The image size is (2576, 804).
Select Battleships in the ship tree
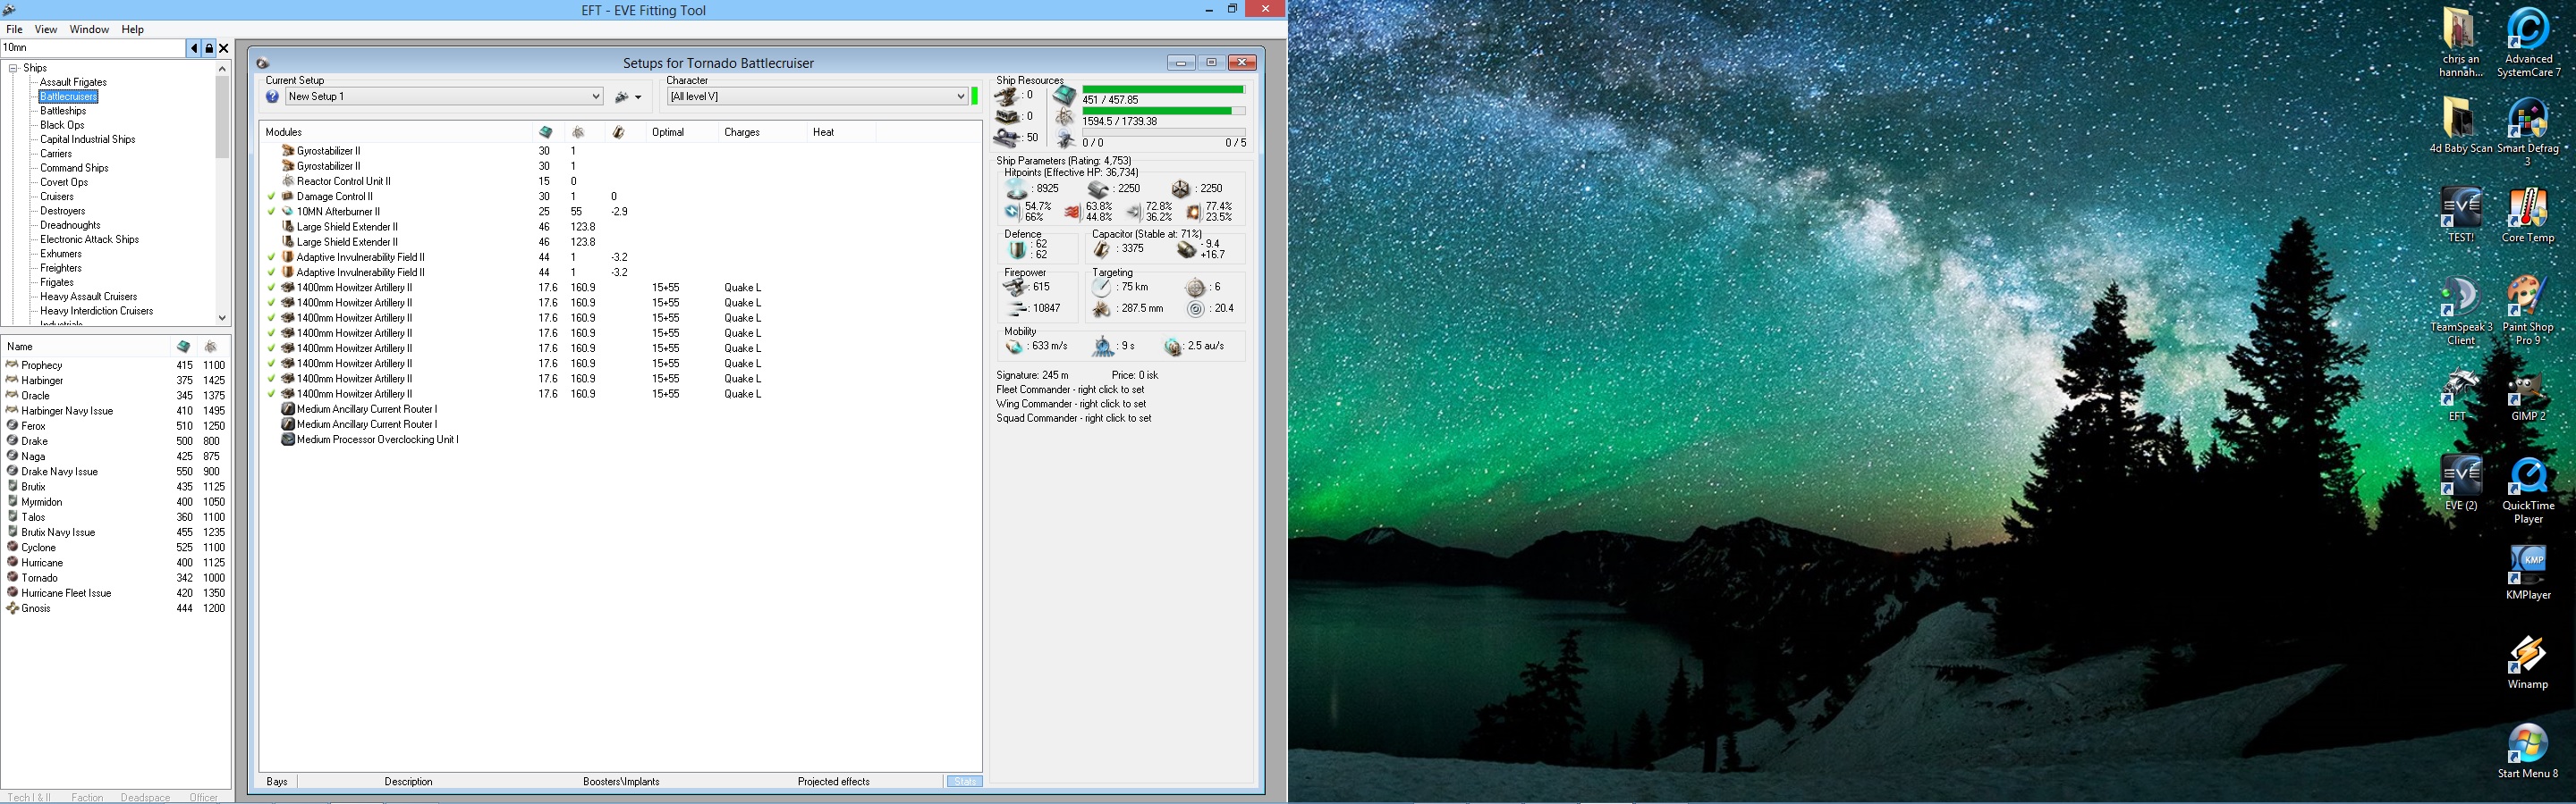click(x=63, y=111)
